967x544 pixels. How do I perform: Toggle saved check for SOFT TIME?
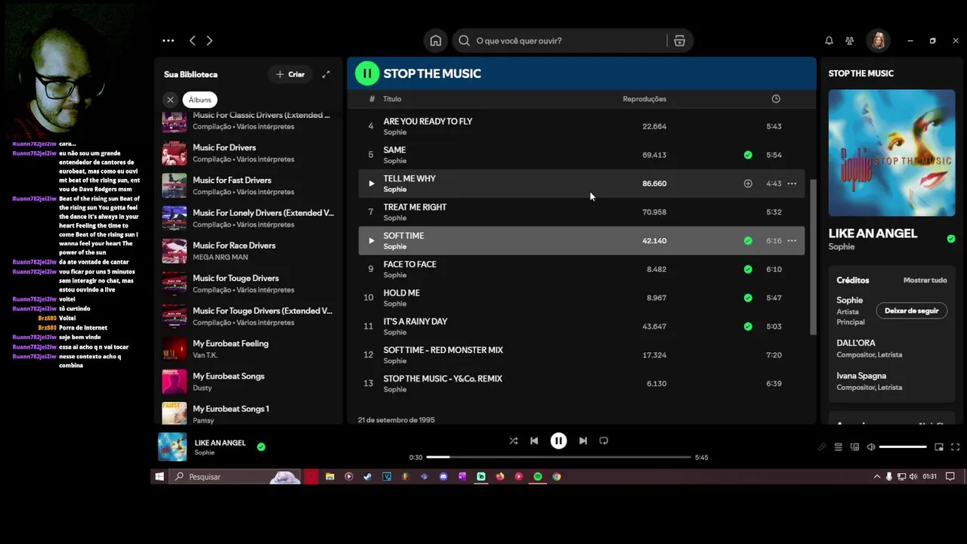(x=748, y=241)
